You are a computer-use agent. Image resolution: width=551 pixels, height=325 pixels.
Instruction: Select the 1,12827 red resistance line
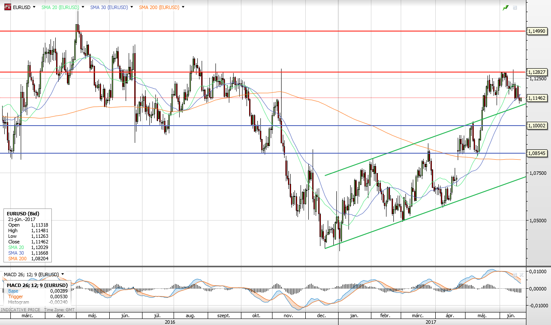tap(263, 72)
